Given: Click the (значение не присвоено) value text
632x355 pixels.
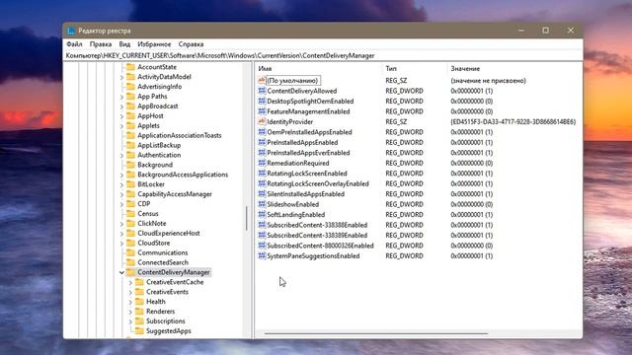Looking at the screenshot, I should [x=488, y=81].
